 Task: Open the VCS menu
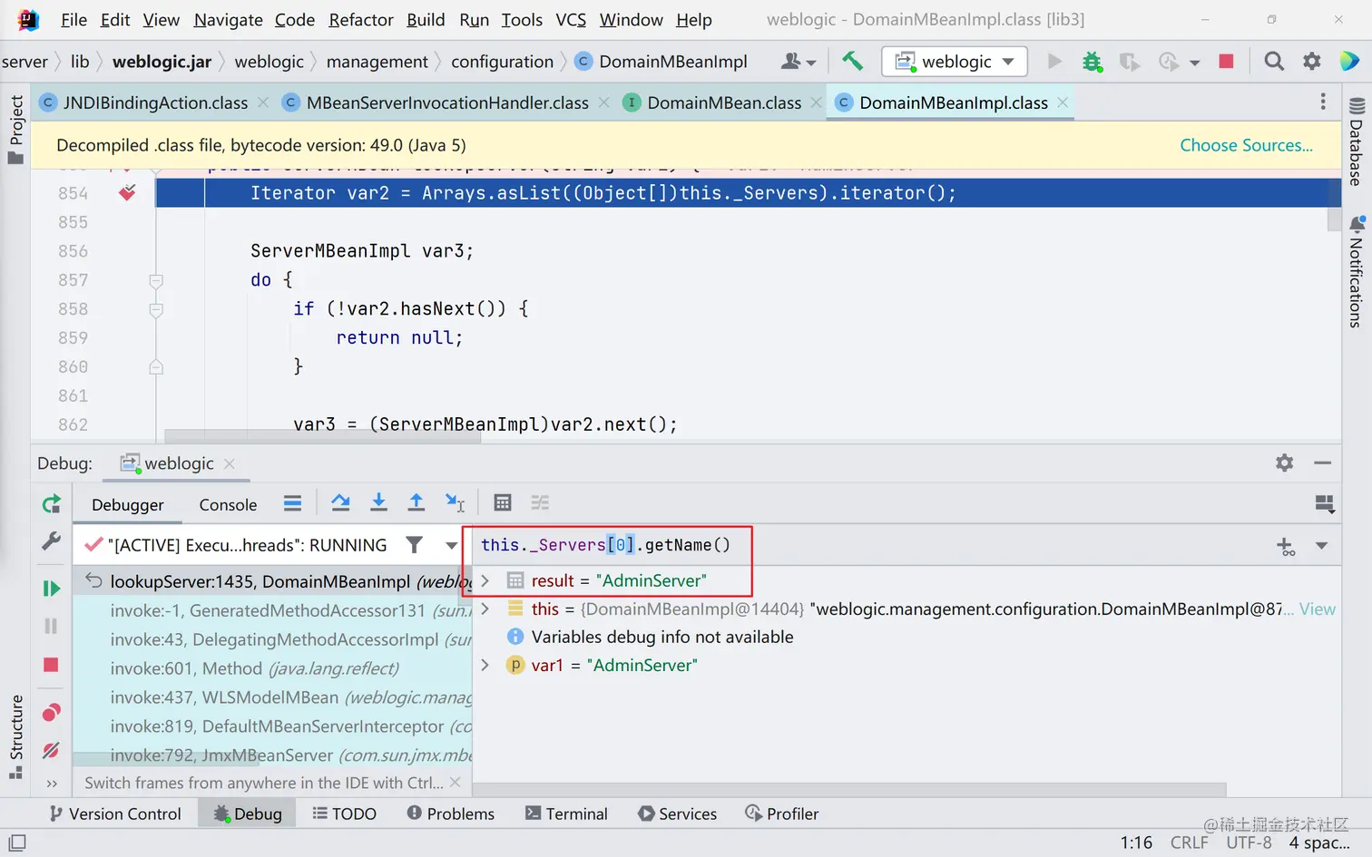point(571,19)
